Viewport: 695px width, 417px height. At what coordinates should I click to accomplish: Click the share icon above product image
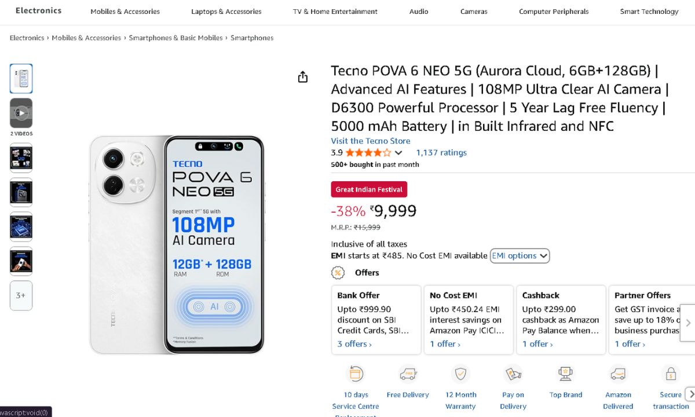(303, 77)
